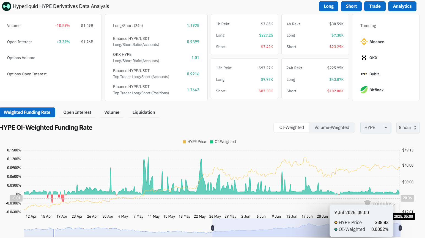The image size is (425, 238).
Task: Click the 12h Rekt Long value $9.97K
Action: (267, 79)
